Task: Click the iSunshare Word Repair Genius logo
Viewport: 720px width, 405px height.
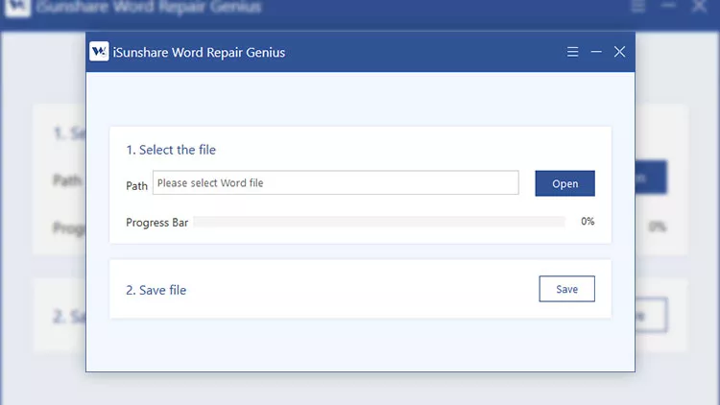Action: pos(99,52)
